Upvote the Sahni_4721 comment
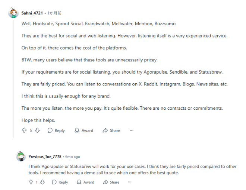This screenshot has height=190, width=246. pos(24,131)
